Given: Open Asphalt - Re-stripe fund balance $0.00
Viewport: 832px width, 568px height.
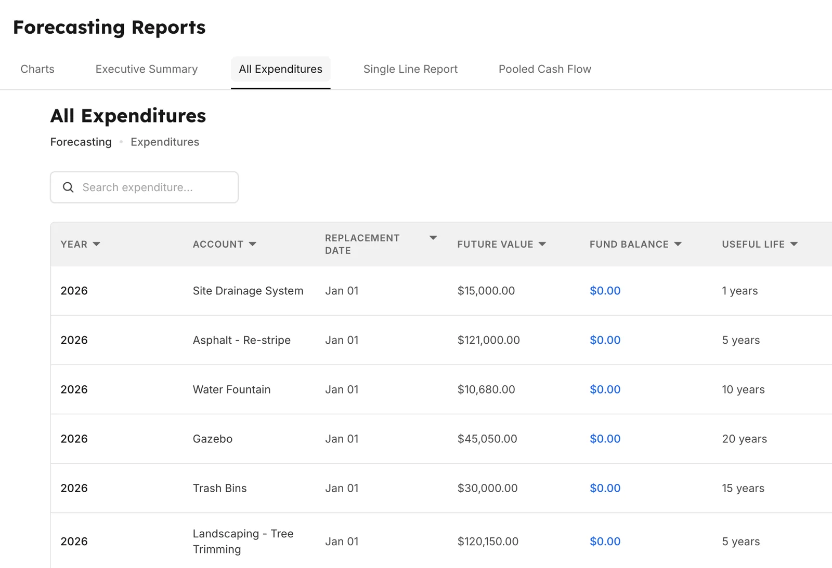Looking at the screenshot, I should click(x=605, y=340).
